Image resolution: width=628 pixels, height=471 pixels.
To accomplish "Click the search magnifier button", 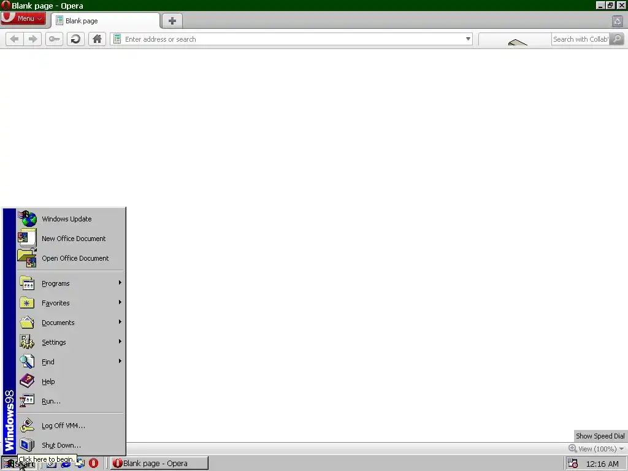I will tap(617, 39).
